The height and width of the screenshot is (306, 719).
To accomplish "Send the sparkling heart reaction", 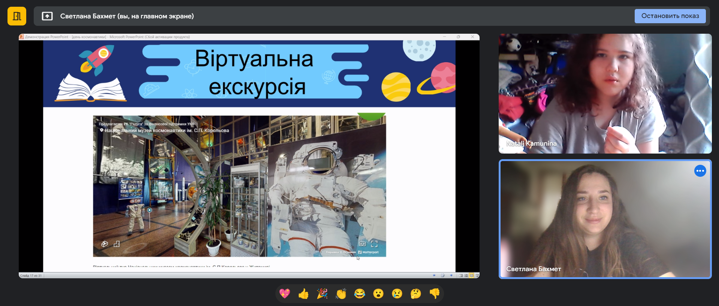I will 285,294.
